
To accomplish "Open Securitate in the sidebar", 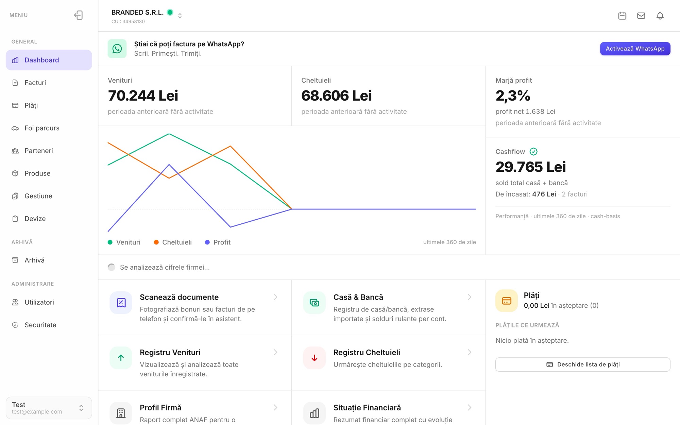I will tap(49, 325).
